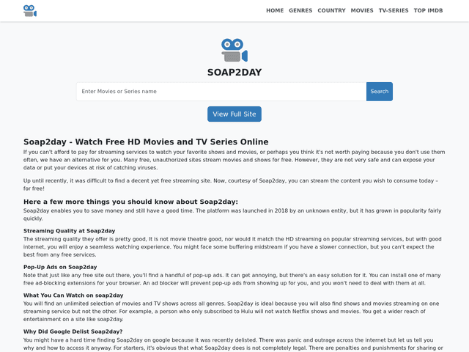Click the 'Pop-Up Ads on Soap2day' subheading

(x=60, y=267)
